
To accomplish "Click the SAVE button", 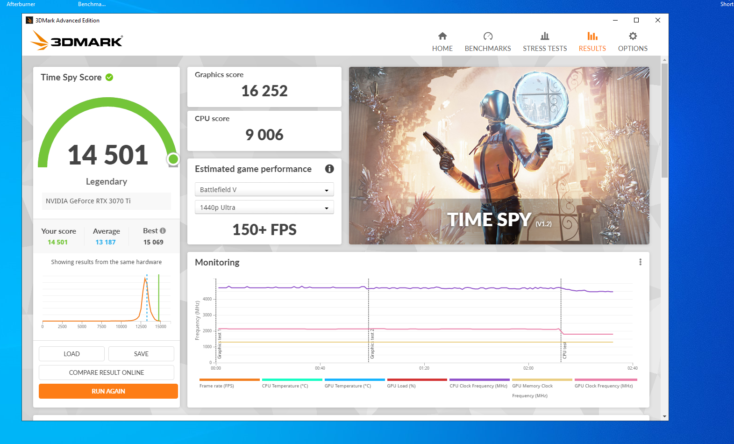I will [x=141, y=354].
